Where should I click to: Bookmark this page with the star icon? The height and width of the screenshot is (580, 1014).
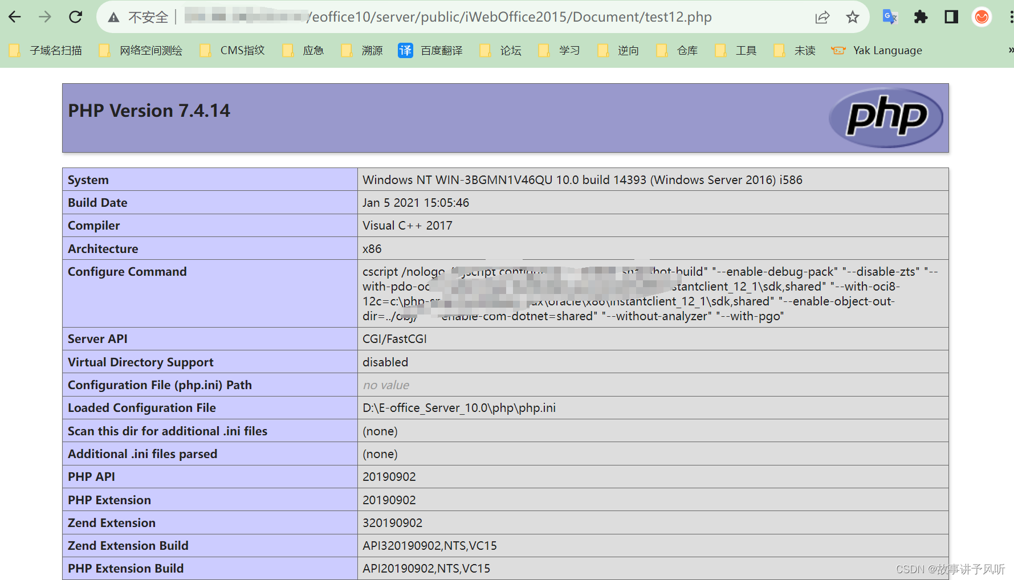click(x=852, y=17)
